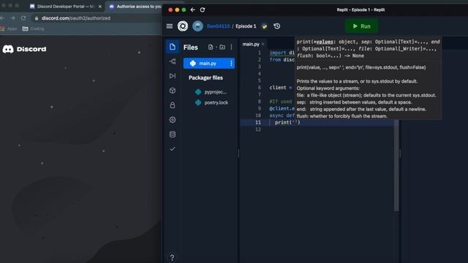Click the Discord logo on the page

point(24,49)
